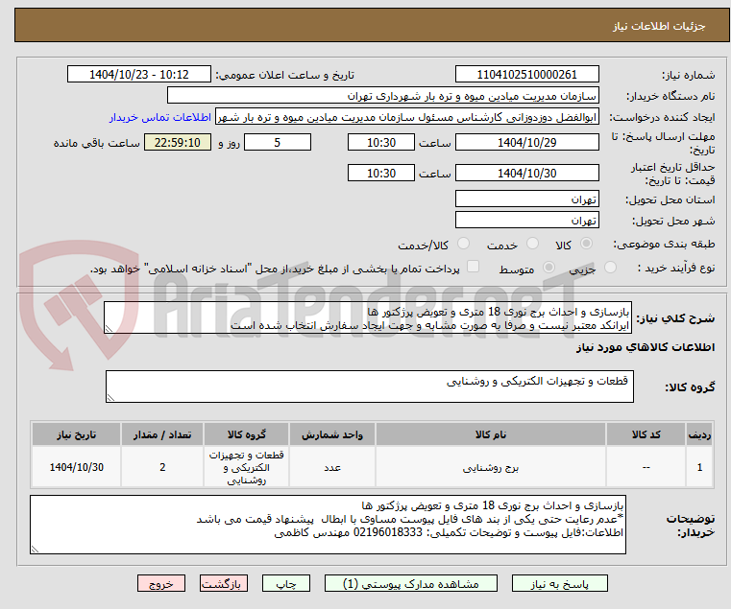Click the ردیف column header
Image resolution: width=731 pixels, height=609 pixels.
pyautogui.click(x=699, y=434)
